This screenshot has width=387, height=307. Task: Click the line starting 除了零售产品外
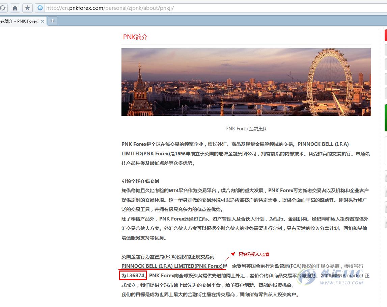pyautogui.click(x=245, y=219)
